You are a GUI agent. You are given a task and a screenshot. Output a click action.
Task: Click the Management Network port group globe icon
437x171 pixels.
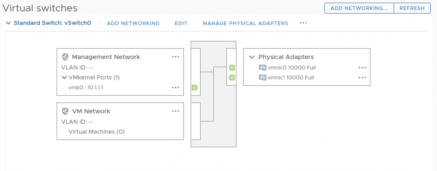[65, 57]
